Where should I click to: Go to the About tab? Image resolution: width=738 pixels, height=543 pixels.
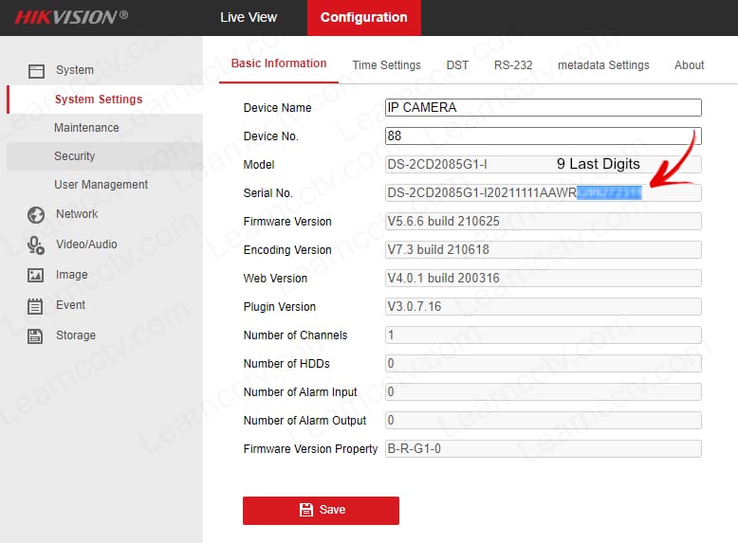(x=689, y=65)
